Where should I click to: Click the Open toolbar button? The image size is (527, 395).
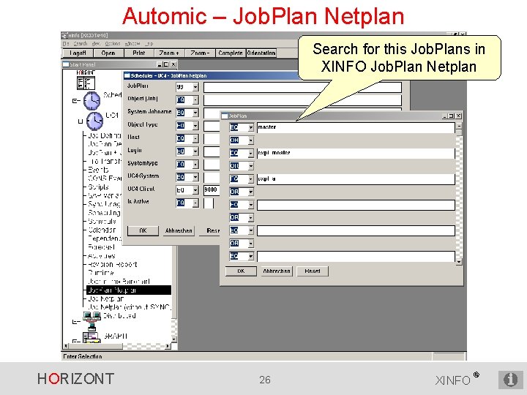point(108,53)
